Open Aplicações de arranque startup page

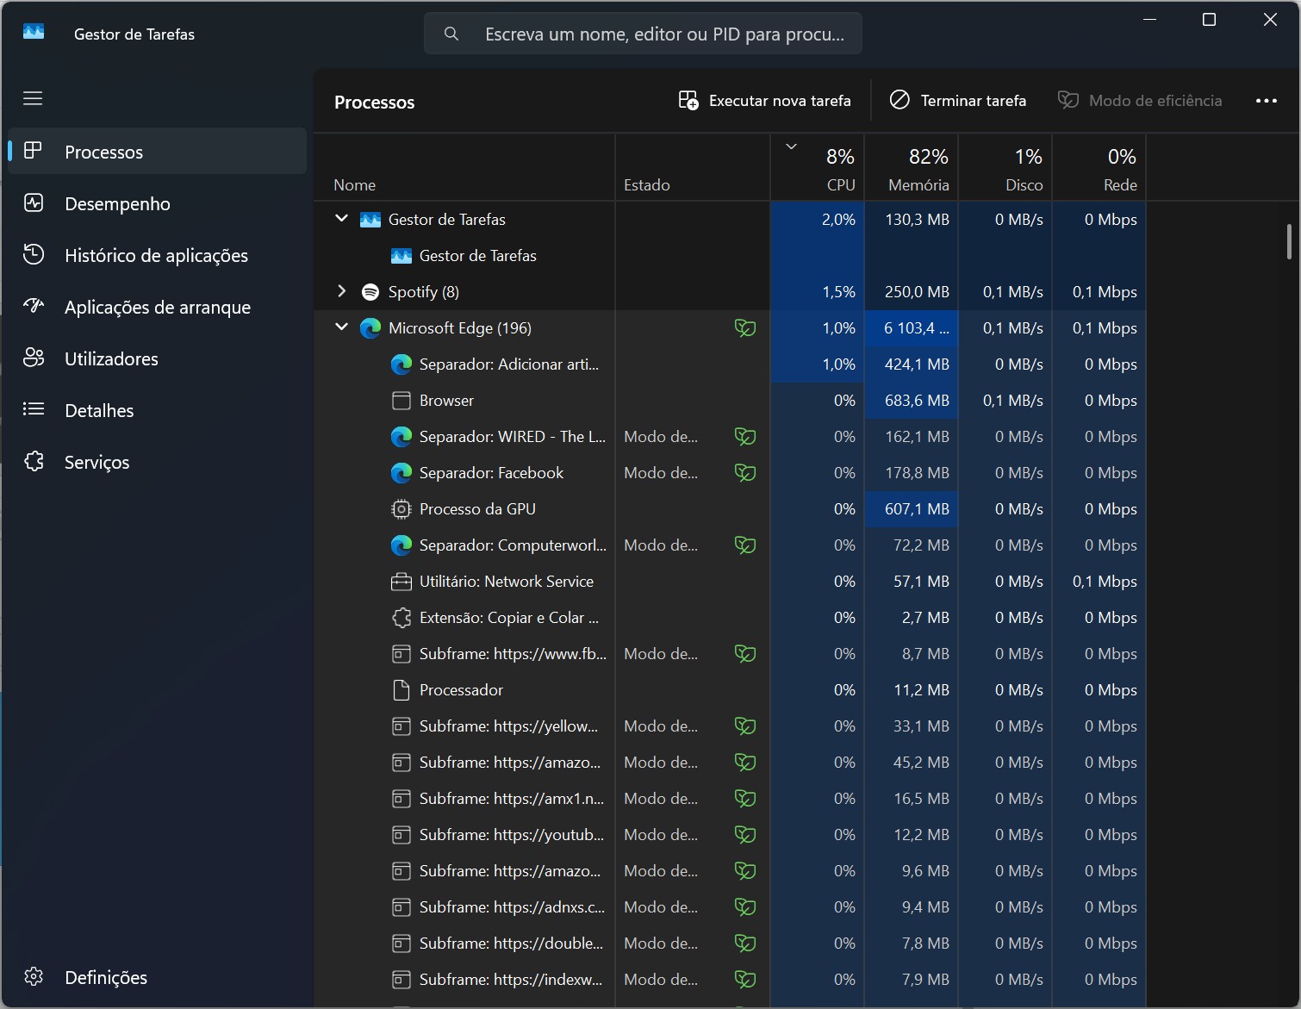coord(157,308)
